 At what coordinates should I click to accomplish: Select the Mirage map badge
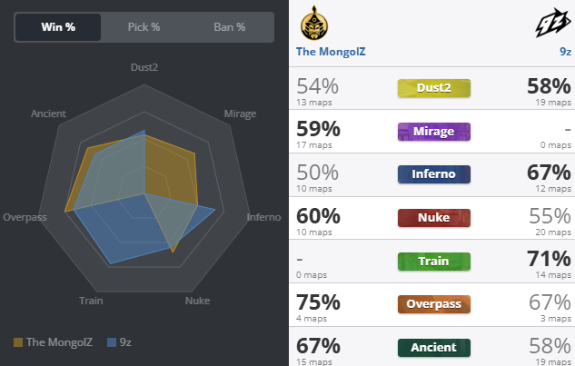pyautogui.click(x=433, y=132)
